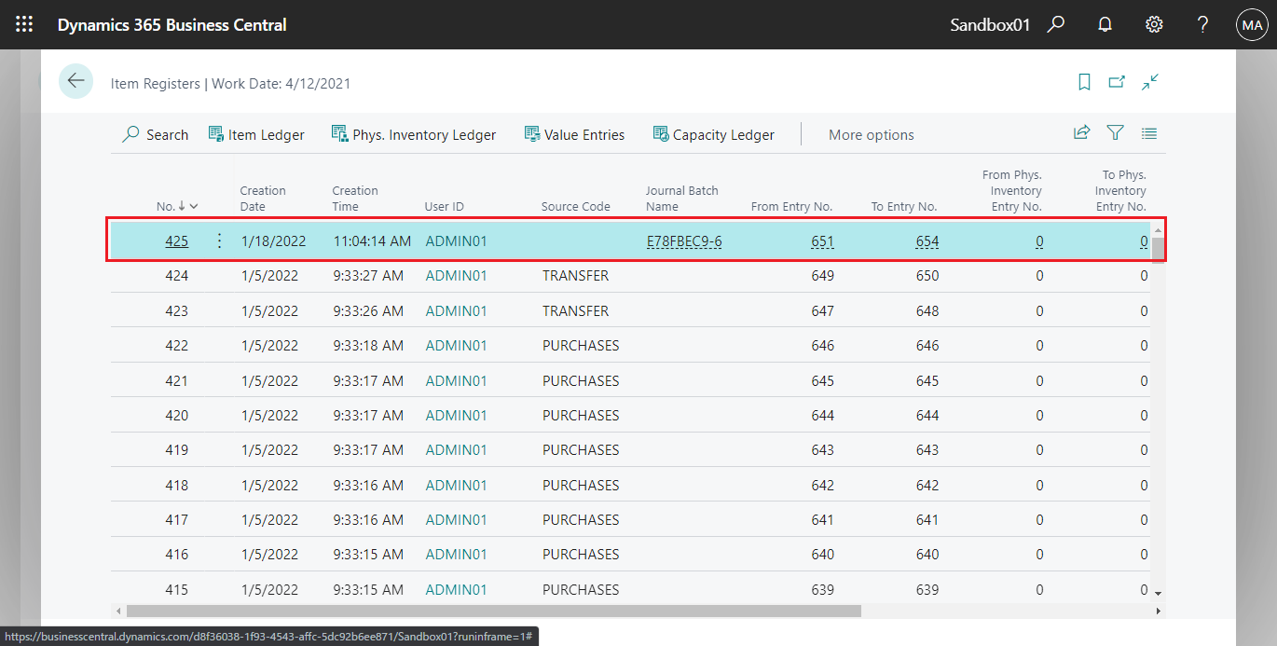Open the filter pane icon

[x=1115, y=132]
